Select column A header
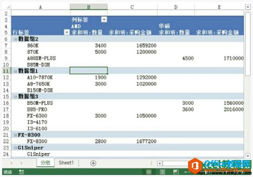 point(40,7)
